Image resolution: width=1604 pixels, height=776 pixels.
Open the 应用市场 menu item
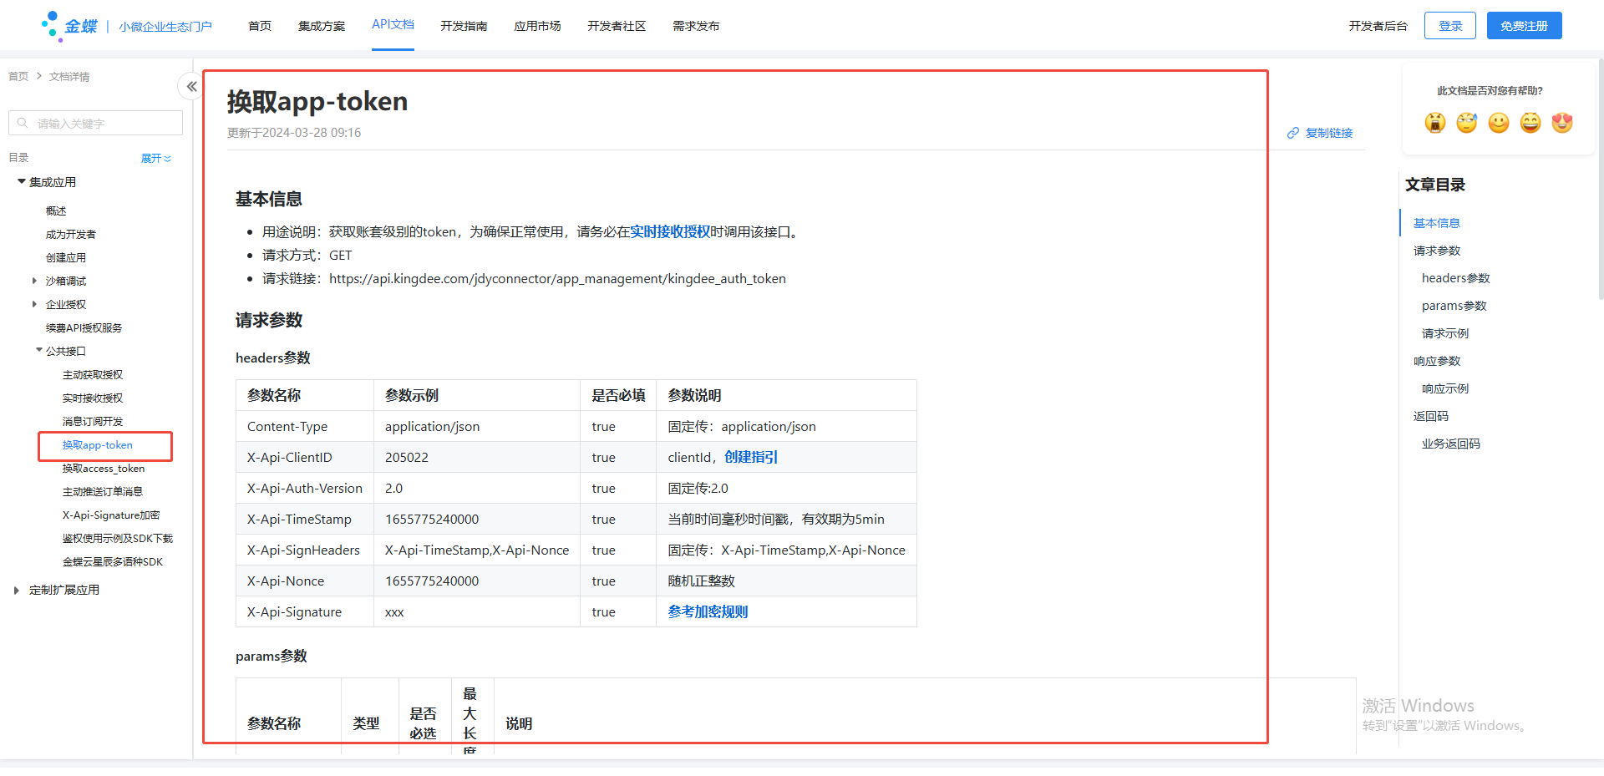pyautogui.click(x=537, y=26)
